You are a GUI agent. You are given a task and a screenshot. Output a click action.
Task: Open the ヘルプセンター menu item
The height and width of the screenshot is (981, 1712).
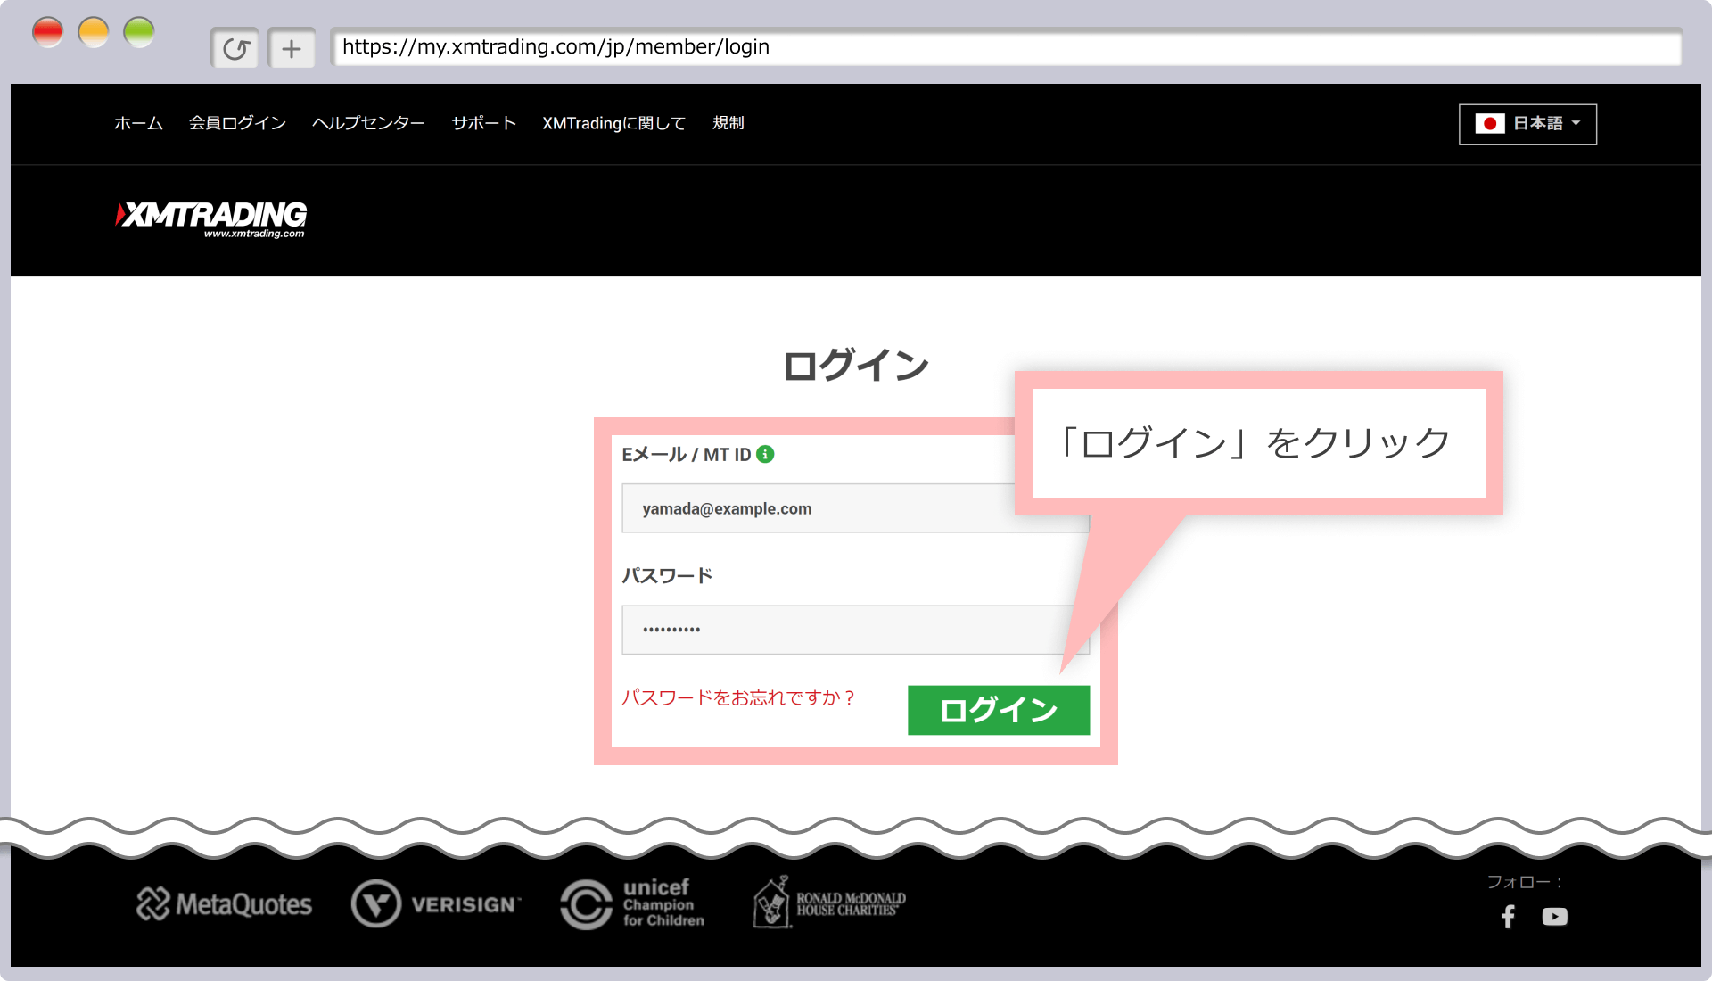pyautogui.click(x=368, y=123)
